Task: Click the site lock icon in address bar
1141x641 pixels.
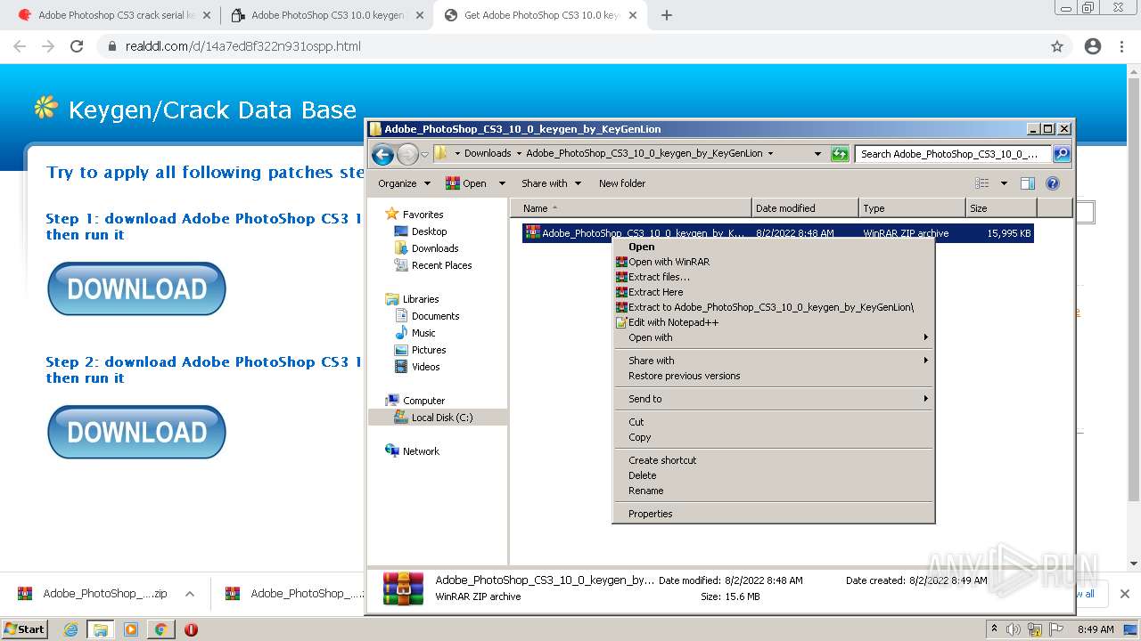Action: pyautogui.click(x=112, y=46)
